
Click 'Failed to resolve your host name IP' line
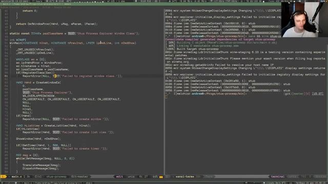(x=219, y=65)
